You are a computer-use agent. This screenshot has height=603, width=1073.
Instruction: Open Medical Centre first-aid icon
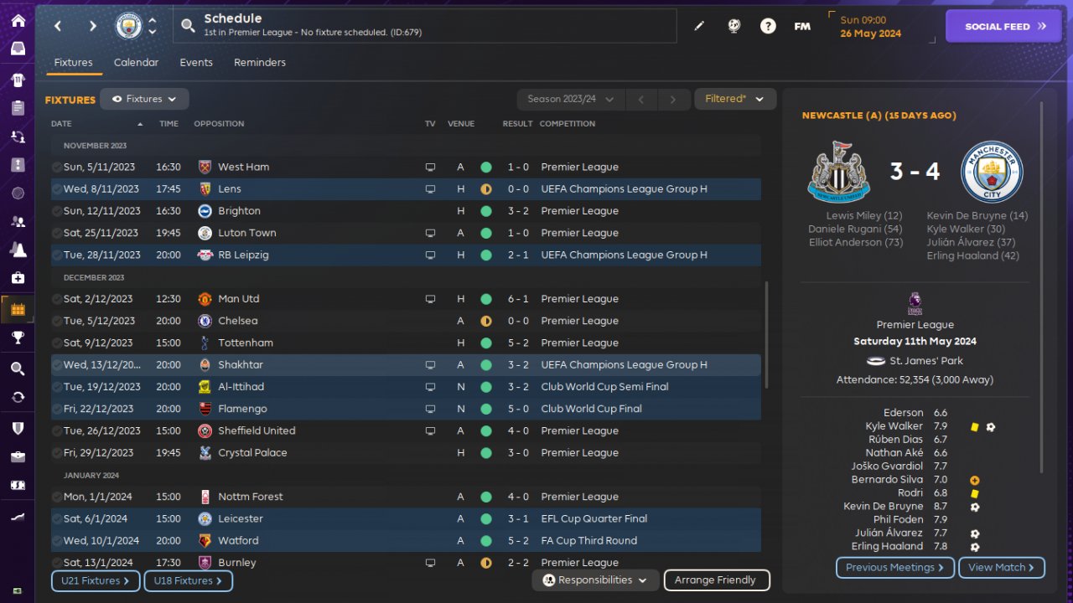click(x=18, y=277)
